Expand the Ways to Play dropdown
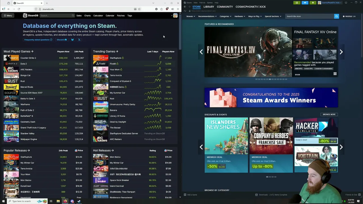This screenshot has width=363, height=204. click(255, 16)
